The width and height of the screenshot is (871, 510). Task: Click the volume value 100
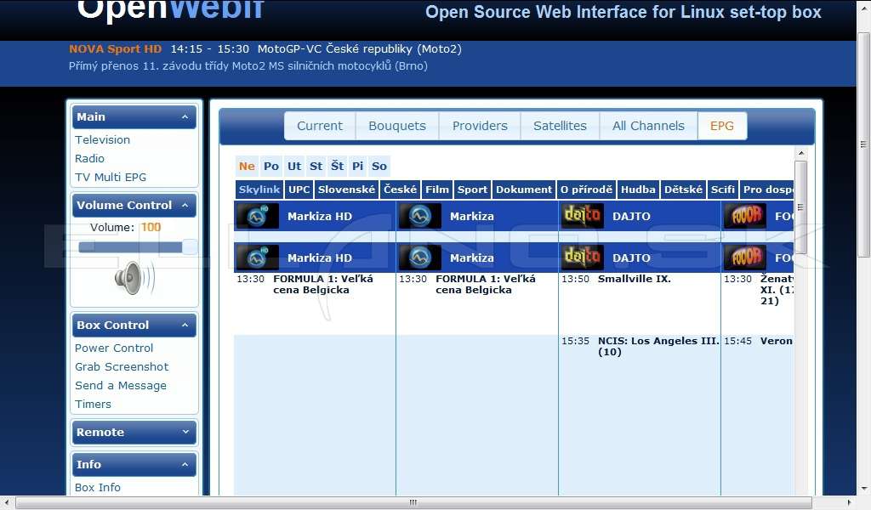pos(151,227)
